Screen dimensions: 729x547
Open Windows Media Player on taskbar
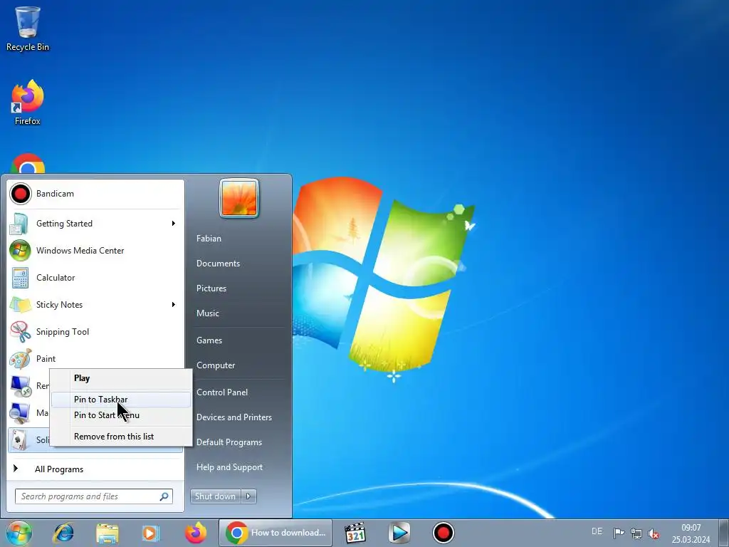tap(151, 533)
